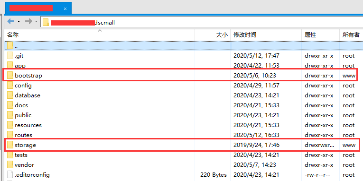Select the config folder row

184,86
